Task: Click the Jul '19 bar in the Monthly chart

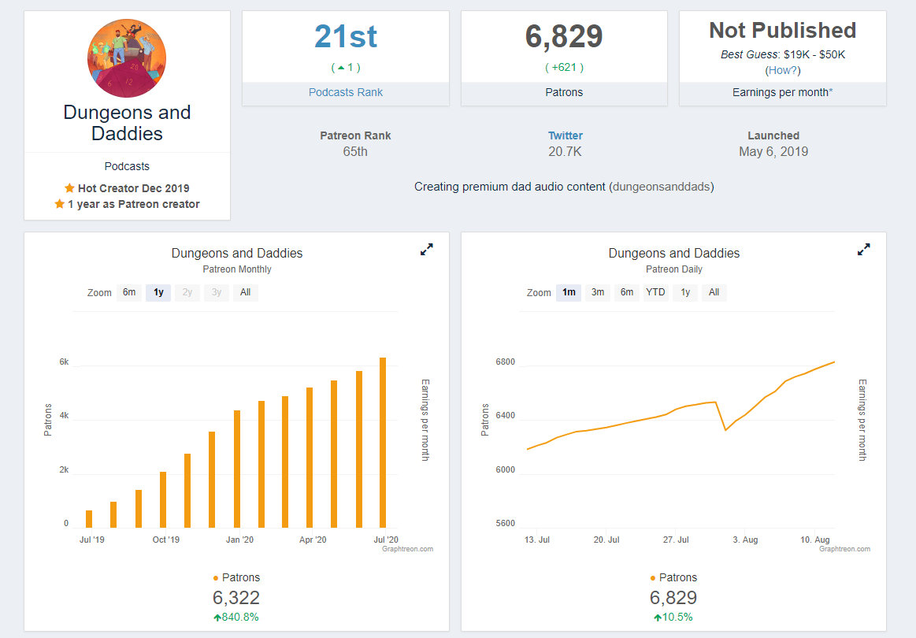Action: [x=89, y=519]
